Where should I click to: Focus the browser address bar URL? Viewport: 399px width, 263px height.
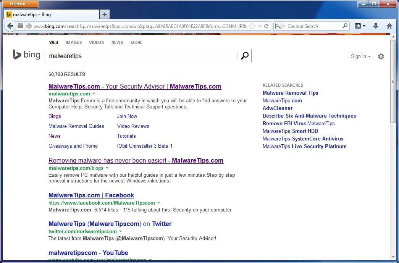140,26
